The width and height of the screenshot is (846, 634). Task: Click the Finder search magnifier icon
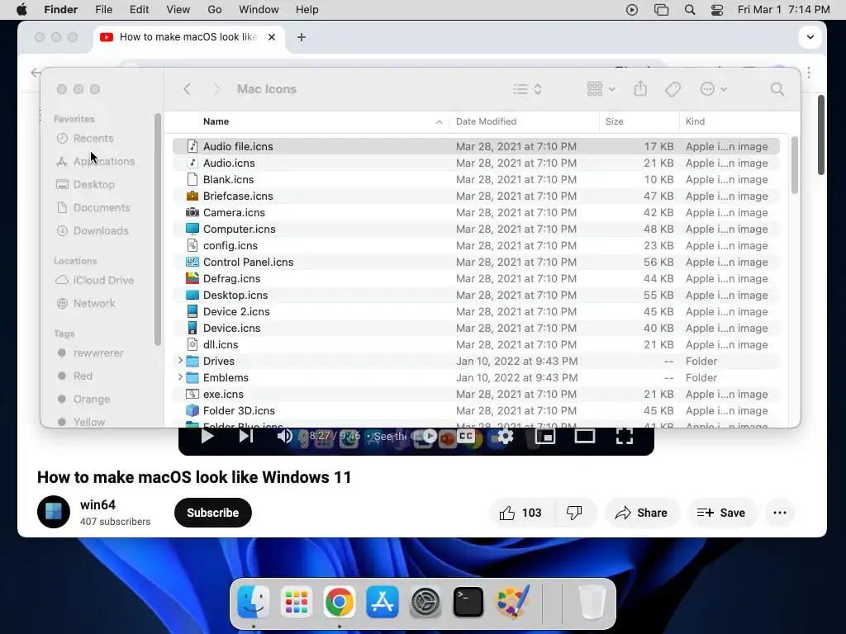pyautogui.click(x=777, y=89)
